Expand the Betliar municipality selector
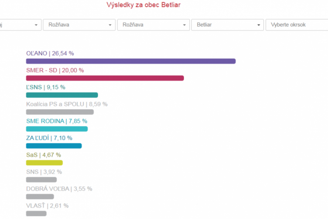This screenshot has height=219, width=328. (x=227, y=25)
